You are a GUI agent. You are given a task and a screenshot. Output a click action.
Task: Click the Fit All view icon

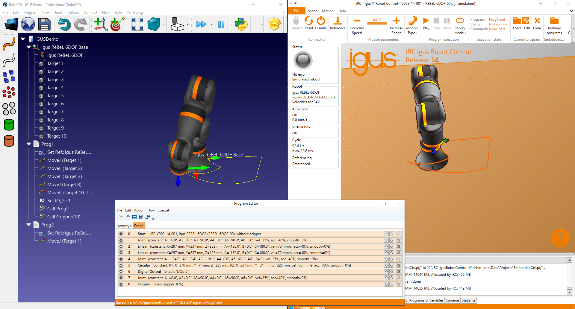click(137, 24)
